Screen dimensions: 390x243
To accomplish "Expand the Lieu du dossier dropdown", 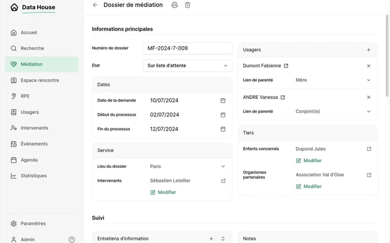I will [223, 167].
